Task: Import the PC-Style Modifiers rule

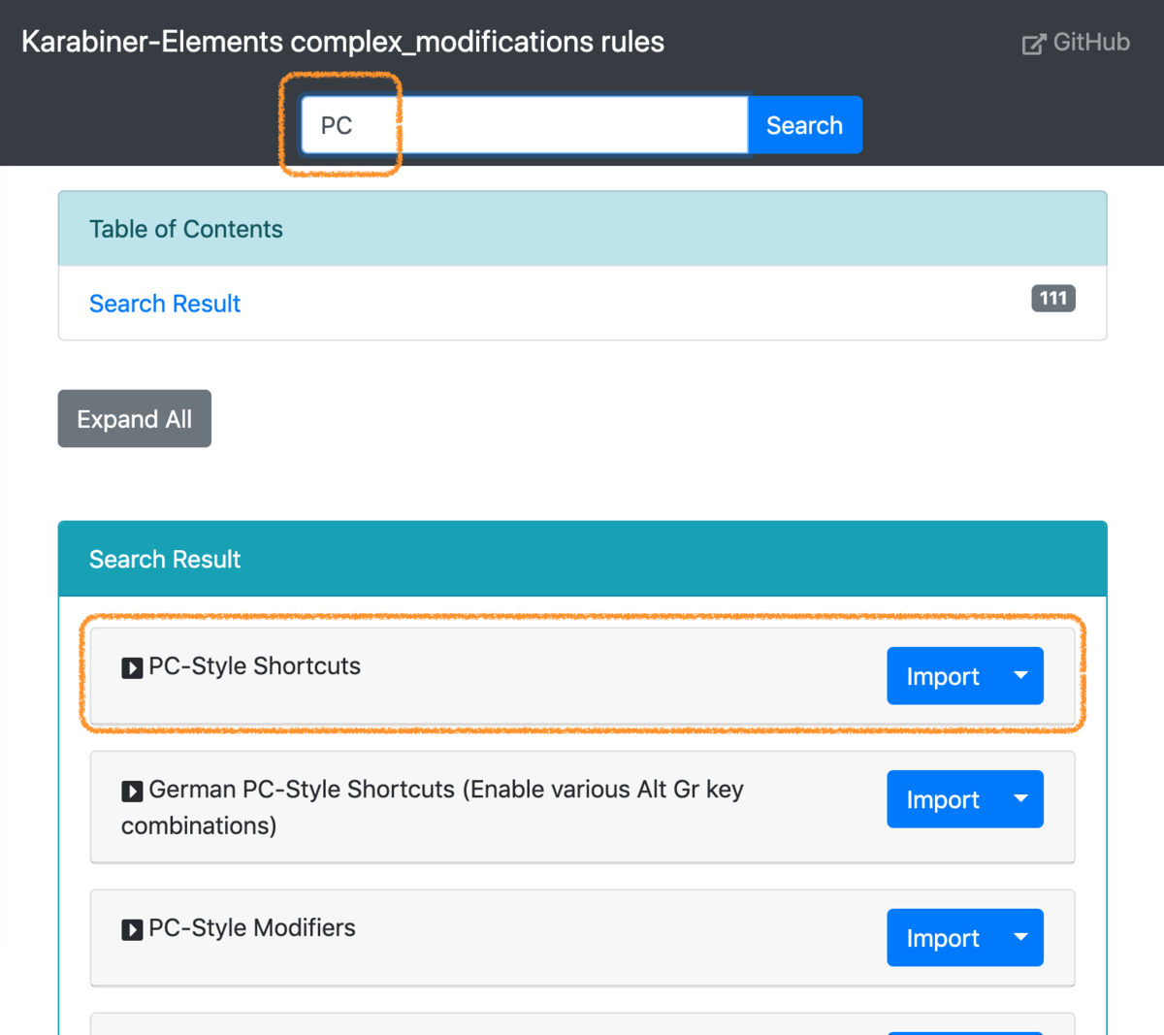Action: click(943, 938)
